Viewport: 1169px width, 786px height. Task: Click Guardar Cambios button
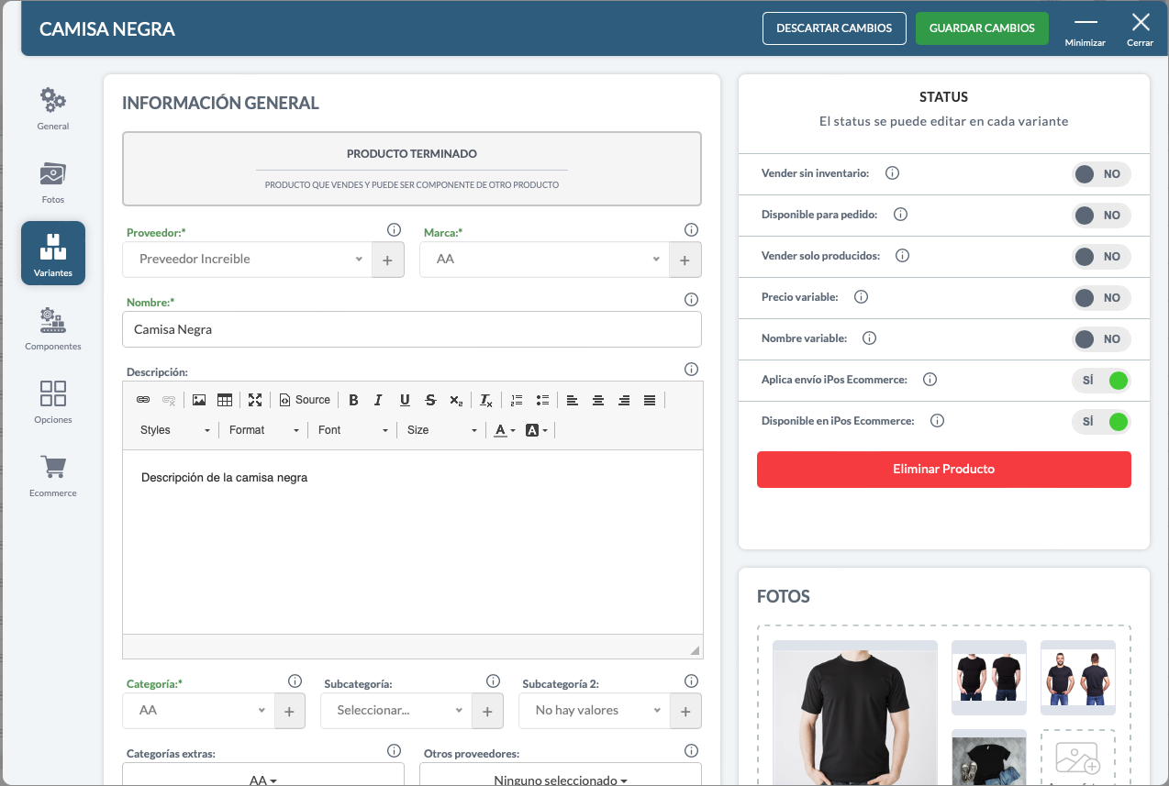click(x=982, y=28)
